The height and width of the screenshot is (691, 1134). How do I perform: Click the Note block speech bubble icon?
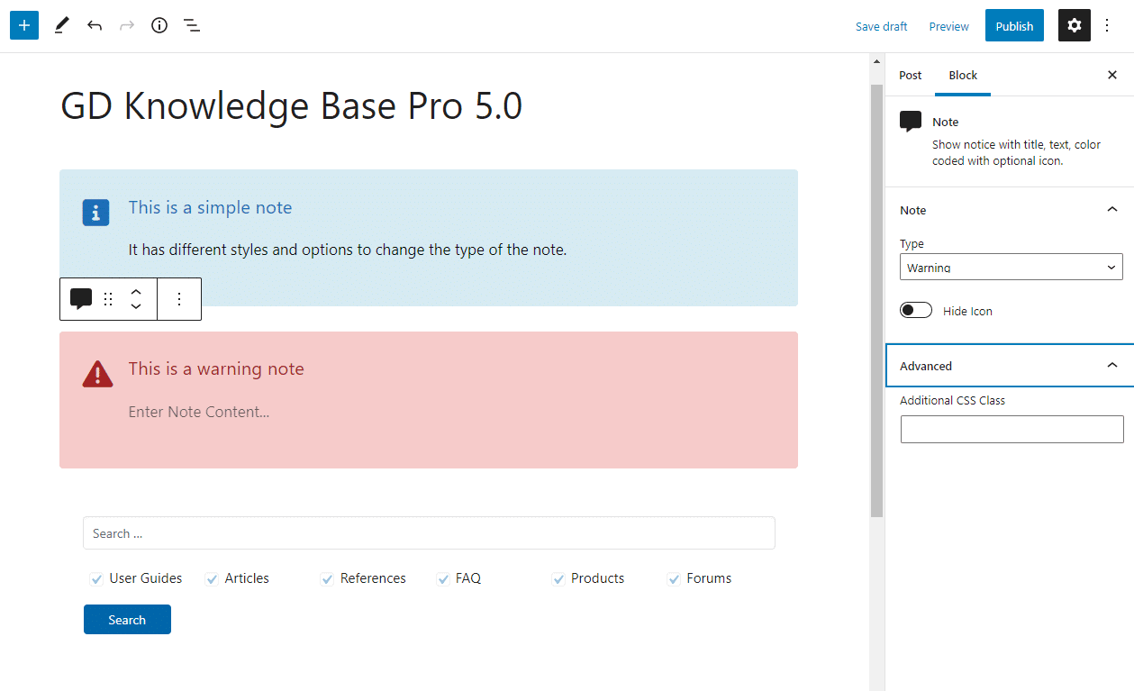pyautogui.click(x=81, y=299)
